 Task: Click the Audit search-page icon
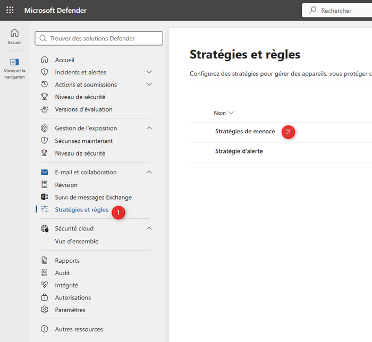45,272
